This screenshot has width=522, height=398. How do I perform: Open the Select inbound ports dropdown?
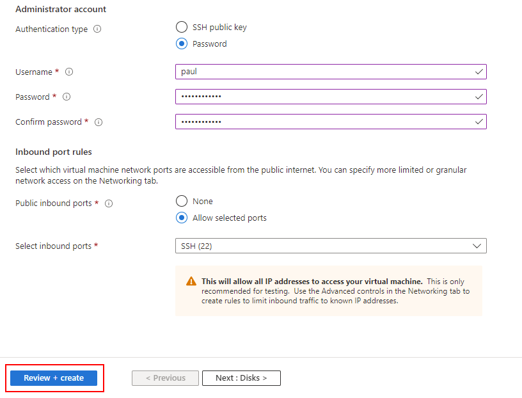coord(330,246)
